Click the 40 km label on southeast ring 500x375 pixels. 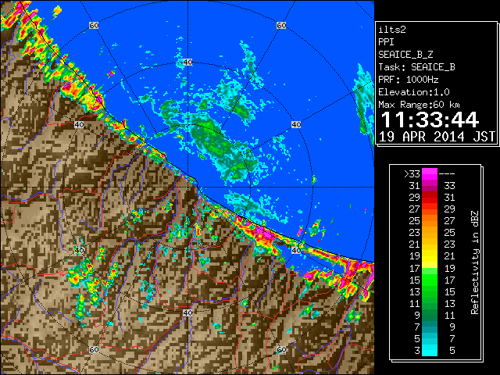coord(296,250)
